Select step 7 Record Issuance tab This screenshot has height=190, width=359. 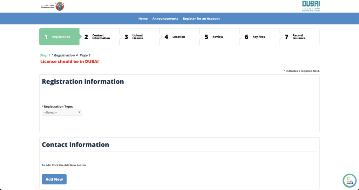(299, 36)
